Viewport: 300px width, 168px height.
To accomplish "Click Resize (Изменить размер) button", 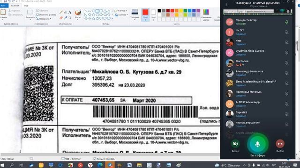I will pyautogui.click(x=46, y=14).
